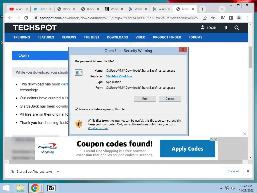
Task: Open FEATURES menu item
Action: tap(46, 37)
